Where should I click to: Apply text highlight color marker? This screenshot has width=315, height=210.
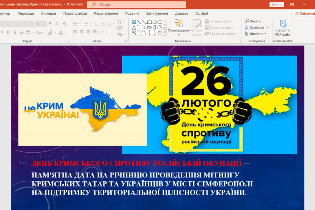click(50, 32)
